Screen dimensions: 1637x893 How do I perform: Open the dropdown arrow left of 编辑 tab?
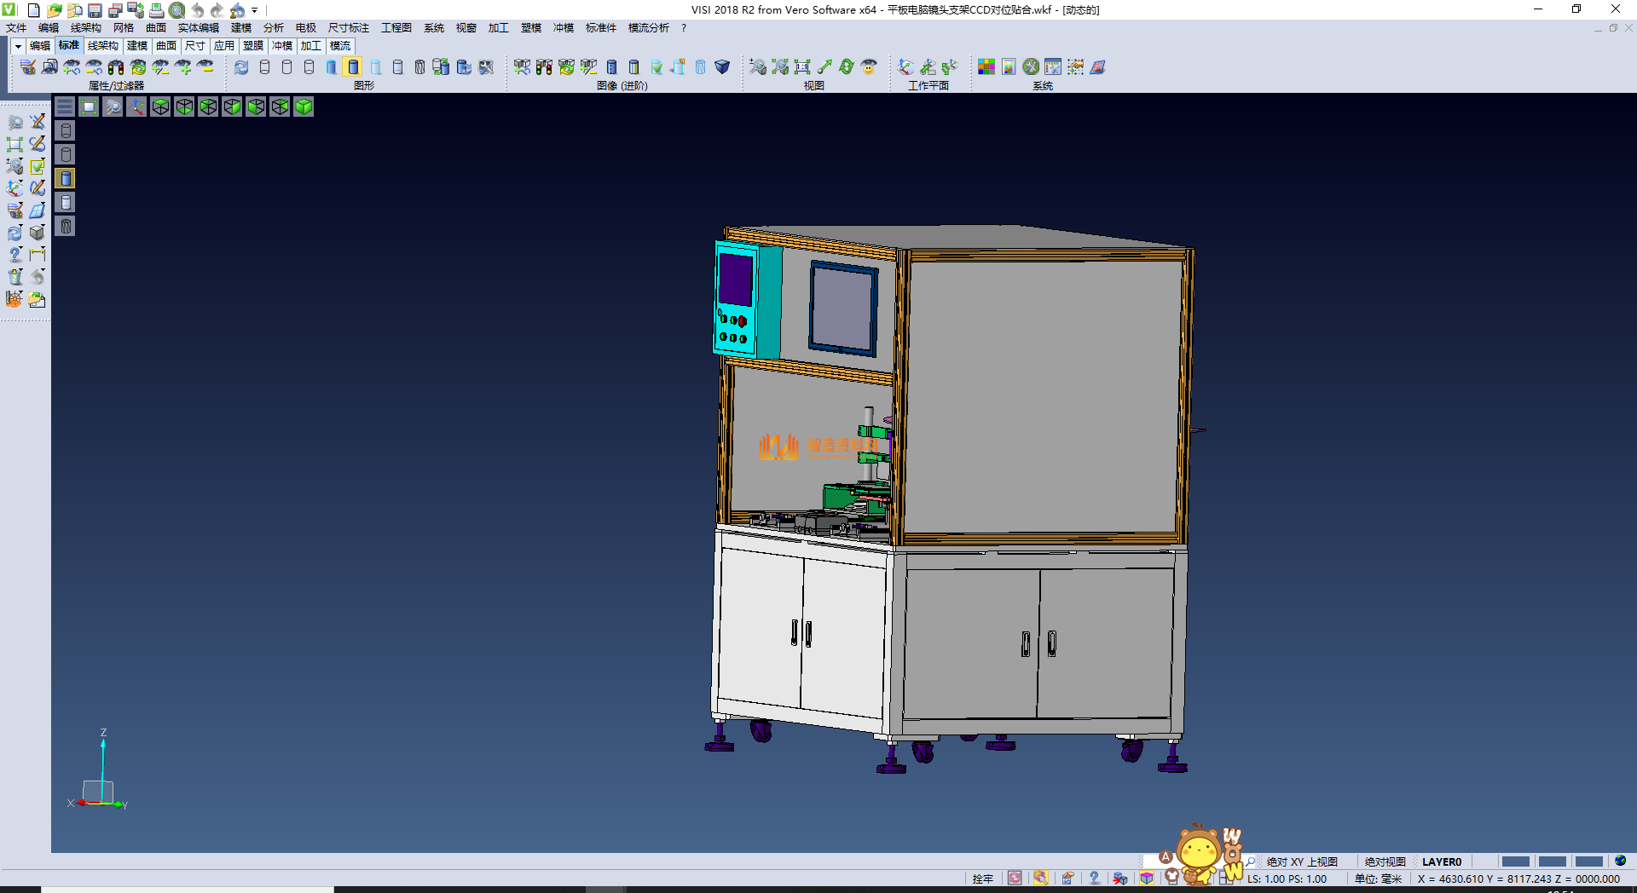click(x=18, y=46)
